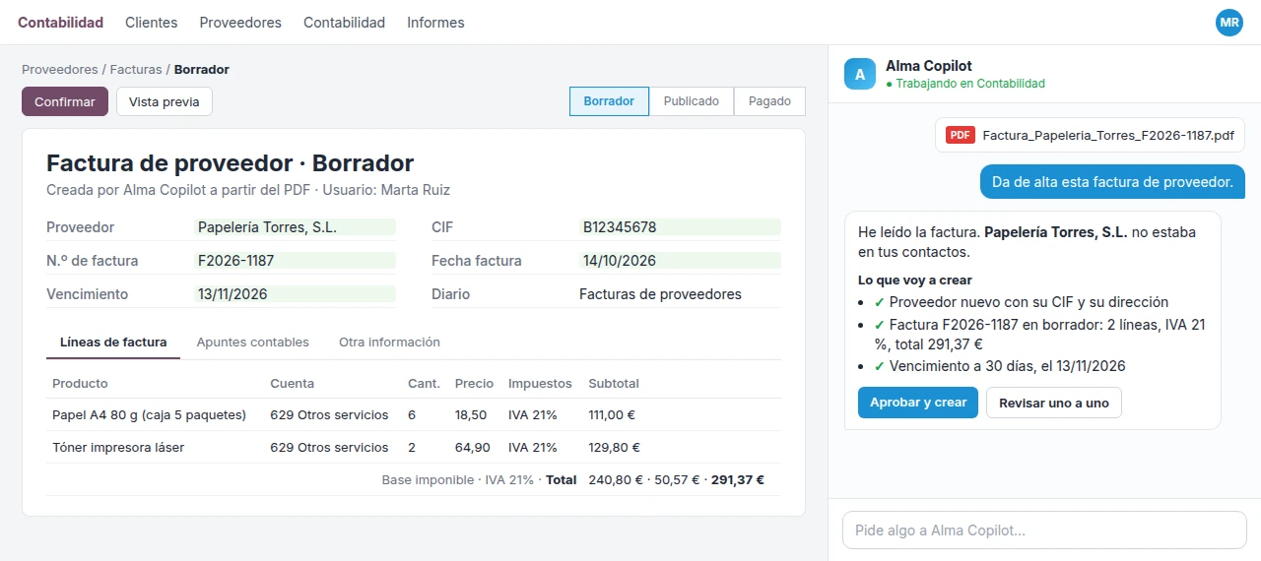
Task: Click the account cell in Papel A4 row
Action: (x=329, y=415)
